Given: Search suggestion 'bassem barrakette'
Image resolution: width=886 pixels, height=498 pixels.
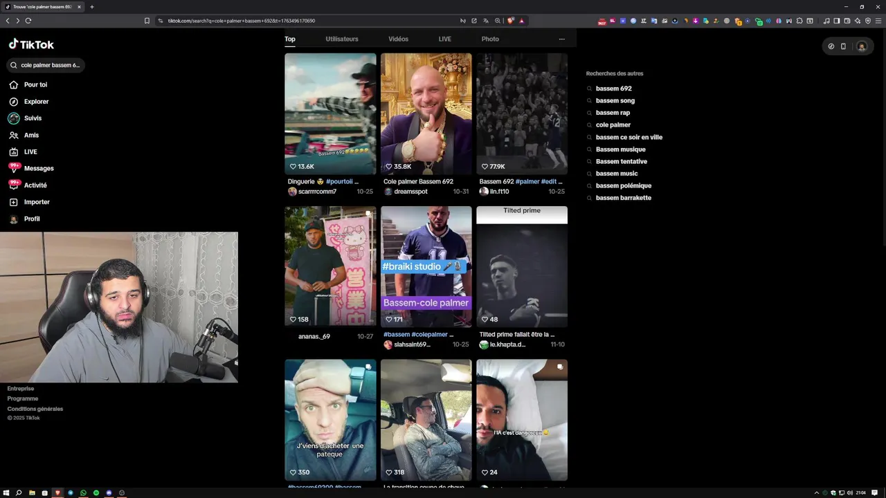Looking at the screenshot, I should (x=623, y=198).
